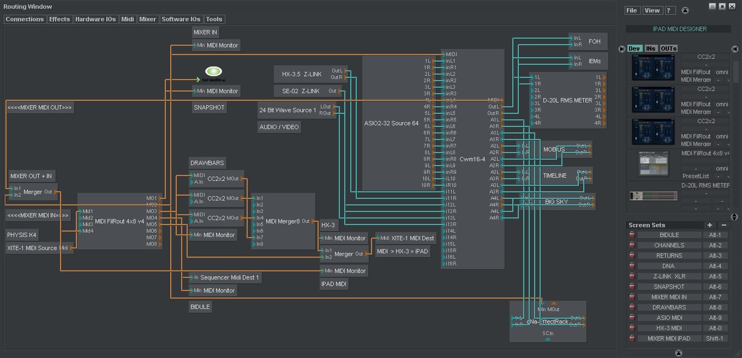Expand the panel with the bottom arrow below Screen Sets
The height and width of the screenshot is (358, 742).
point(678,353)
